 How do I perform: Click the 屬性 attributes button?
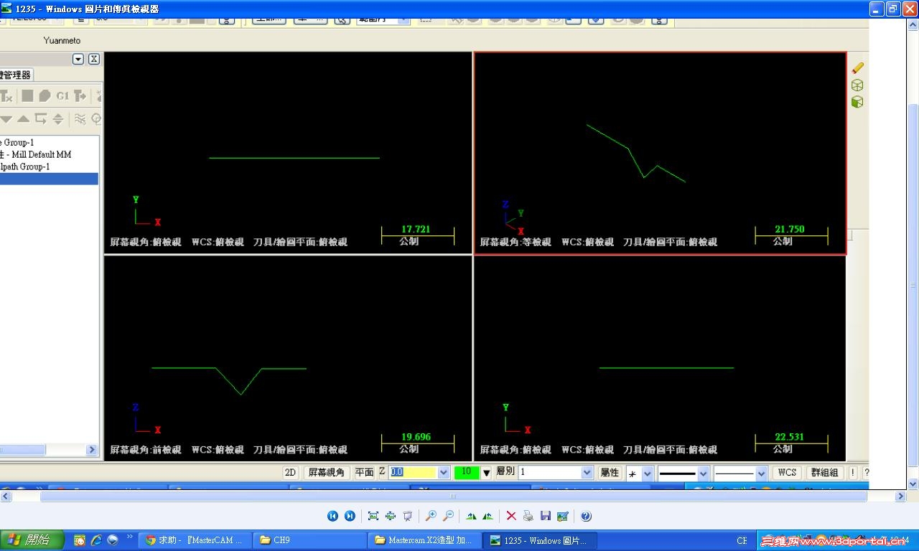pos(610,472)
